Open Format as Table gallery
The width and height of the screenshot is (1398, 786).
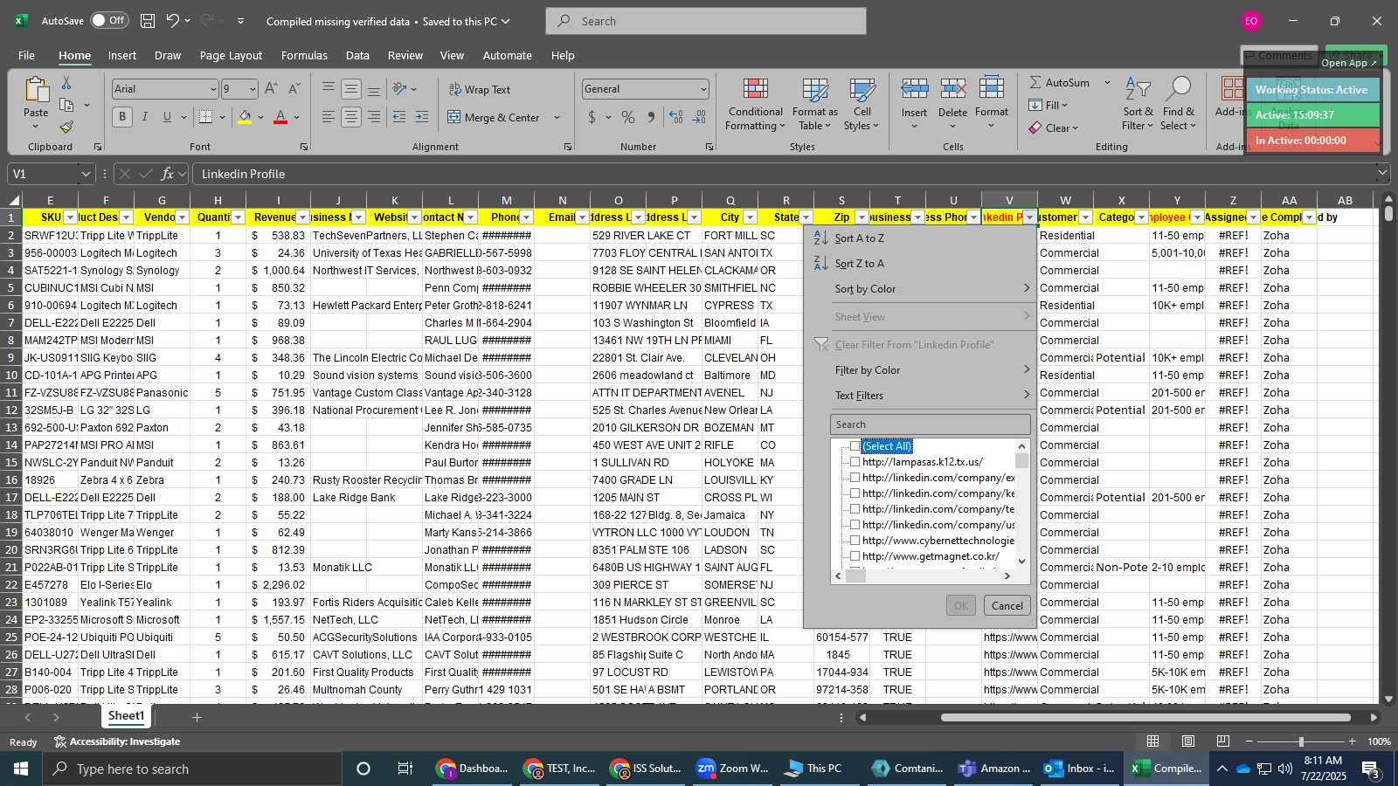[814, 105]
